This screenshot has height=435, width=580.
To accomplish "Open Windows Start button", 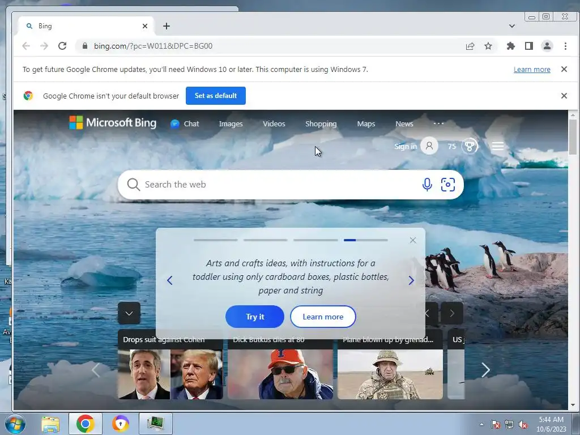I will [x=15, y=424].
